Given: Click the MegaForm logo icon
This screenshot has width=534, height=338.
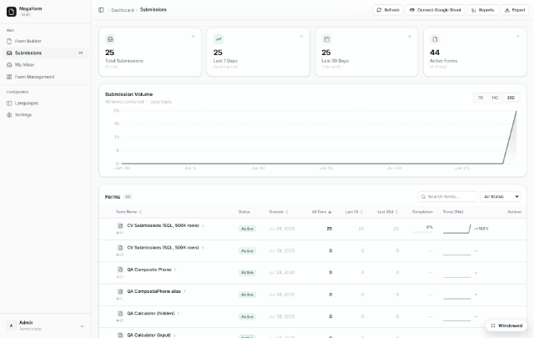Looking at the screenshot, I should (11, 12).
